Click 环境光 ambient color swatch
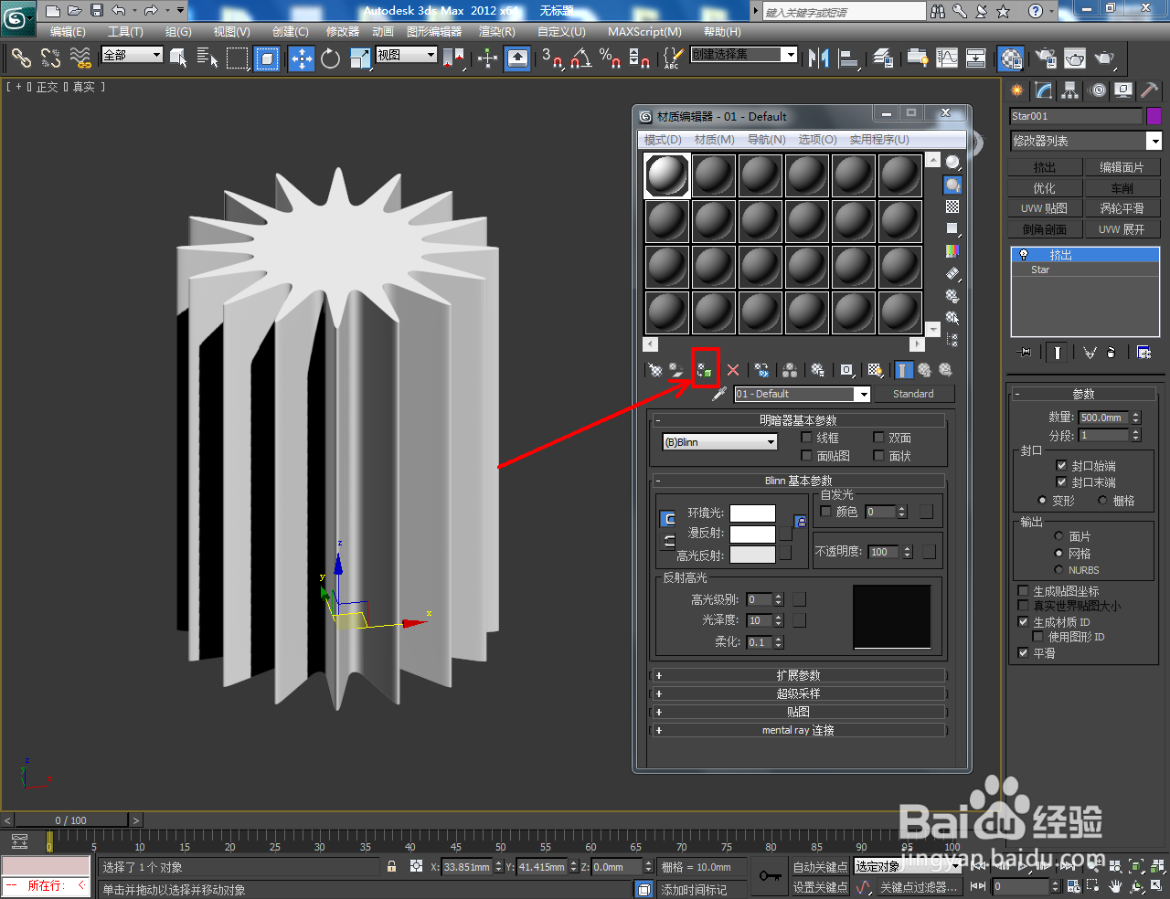Image resolution: width=1170 pixels, height=899 pixels. 752,513
